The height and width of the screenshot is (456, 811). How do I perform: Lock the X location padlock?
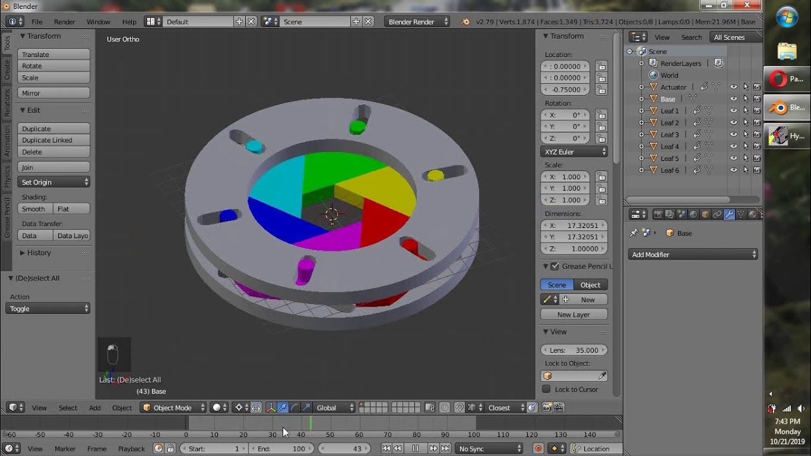[601, 66]
